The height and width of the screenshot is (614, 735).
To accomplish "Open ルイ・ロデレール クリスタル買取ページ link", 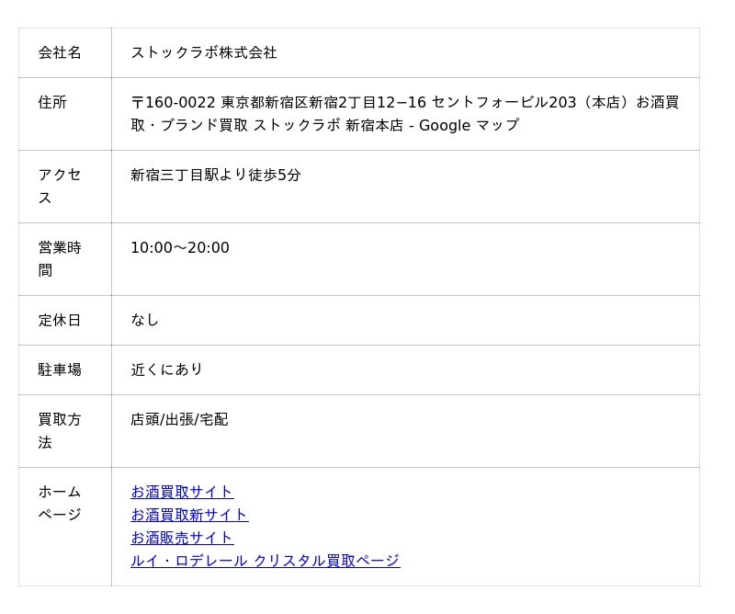I will tap(265, 561).
